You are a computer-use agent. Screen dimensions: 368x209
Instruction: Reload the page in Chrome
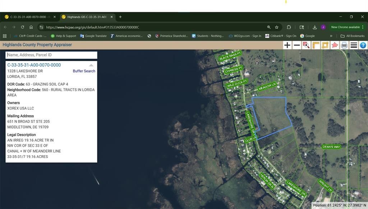(x=22, y=27)
